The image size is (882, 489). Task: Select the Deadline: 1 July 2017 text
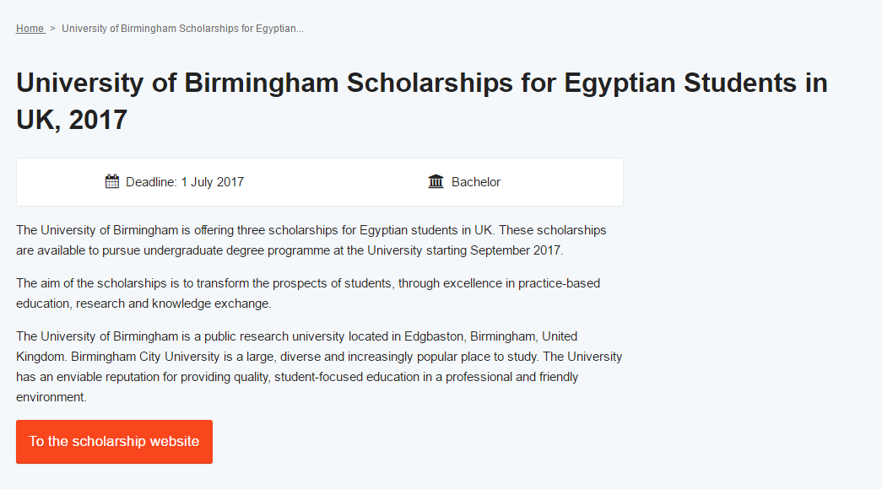coord(184,181)
